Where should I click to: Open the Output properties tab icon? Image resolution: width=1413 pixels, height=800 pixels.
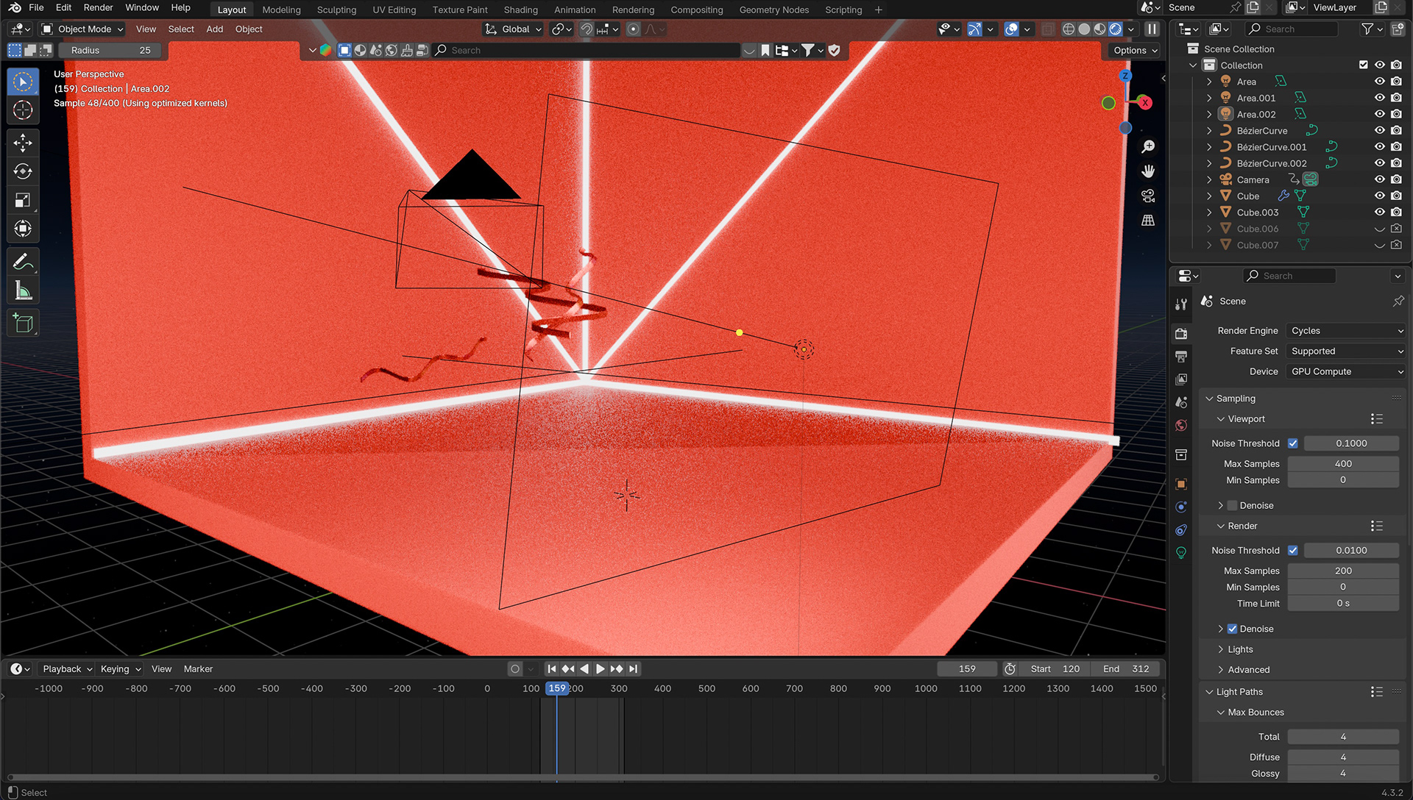(x=1181, y=357)
